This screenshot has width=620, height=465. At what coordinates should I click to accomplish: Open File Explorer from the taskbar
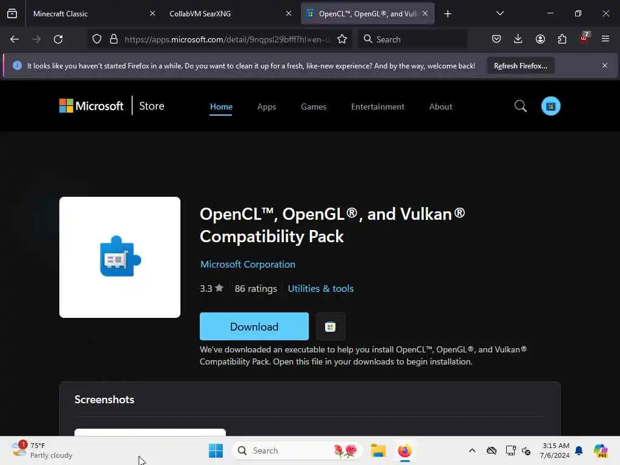pos(378,450)
